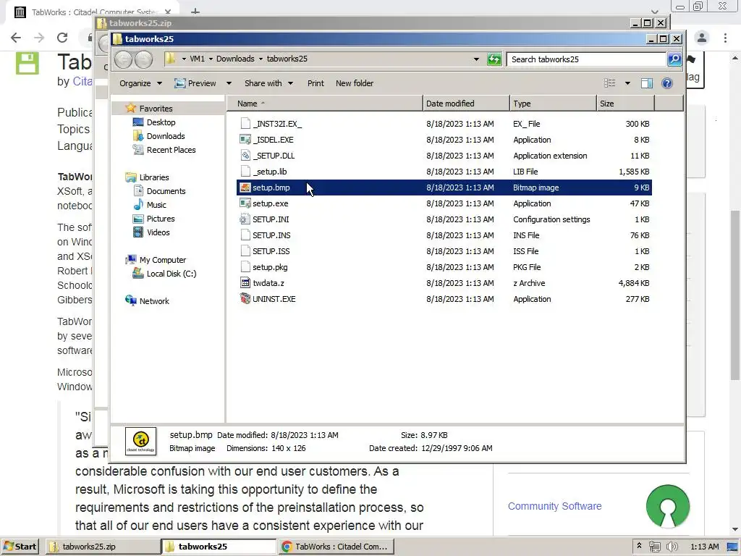Click the Preview toolbar button
This screenshot has height=556, width=741.
coord(195,83)
